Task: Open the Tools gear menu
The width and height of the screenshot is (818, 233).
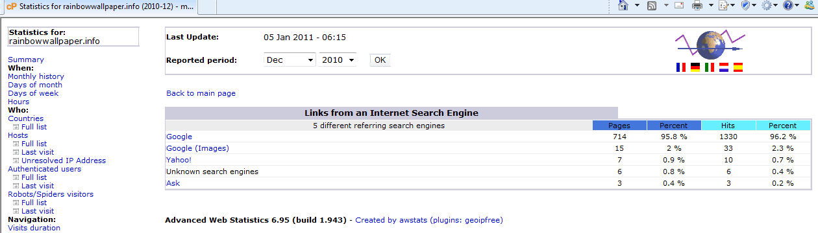Action: point(767,6)
